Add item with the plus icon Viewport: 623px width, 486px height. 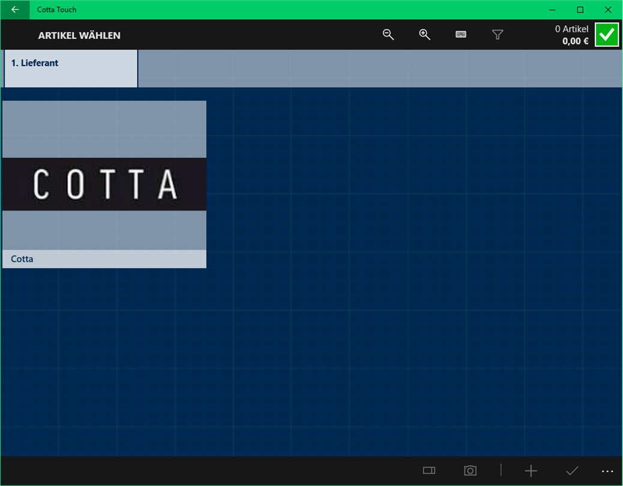[x=531, y=471]
